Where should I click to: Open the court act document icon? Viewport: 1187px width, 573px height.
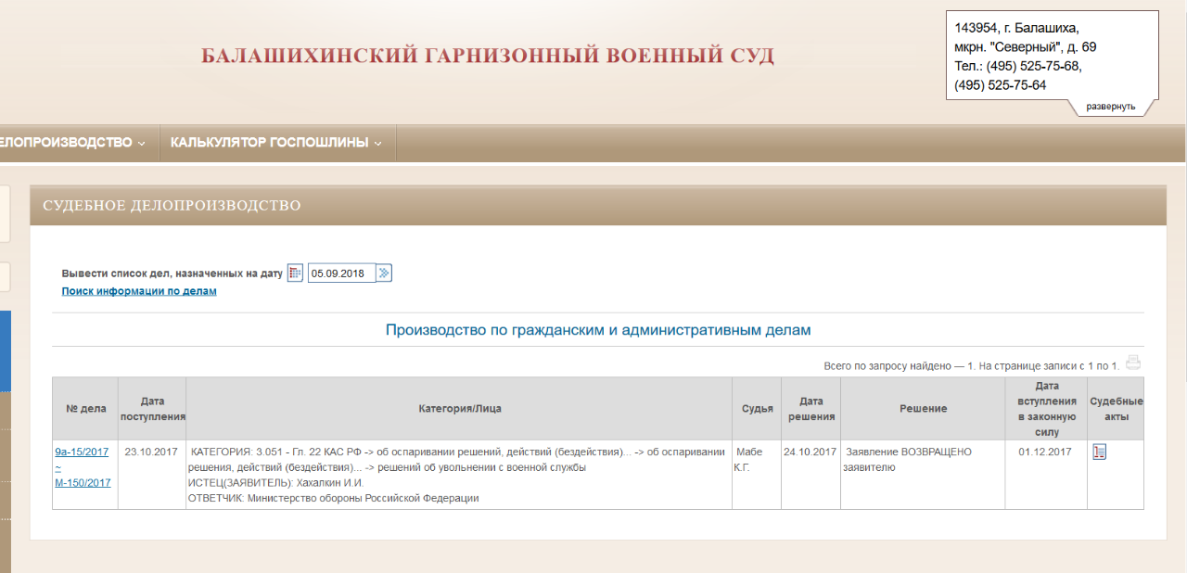point(1100,452)
